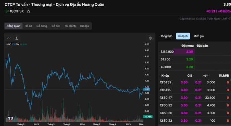The image size is (231, 126).
Task: Click the green clock icon beside HQC:HSX
Action: point(6,11)
